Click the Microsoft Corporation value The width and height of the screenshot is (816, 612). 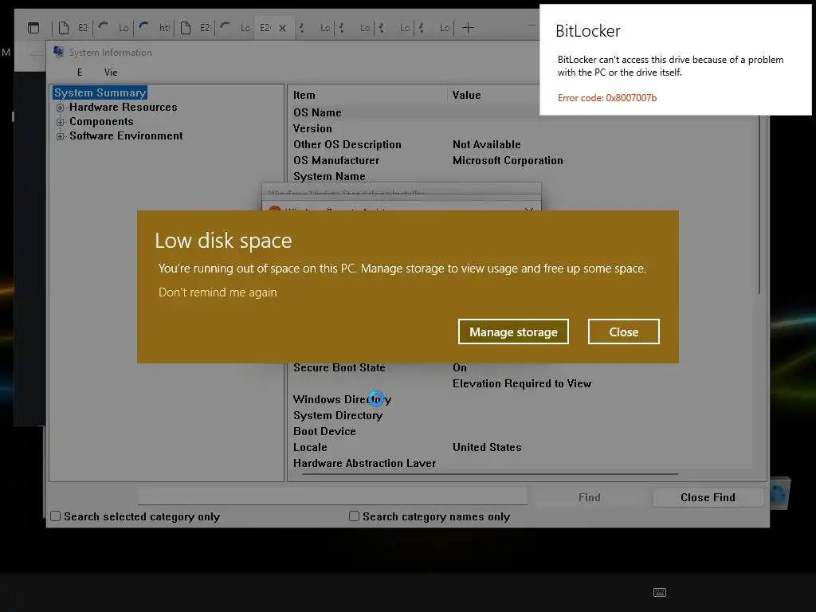508,161
